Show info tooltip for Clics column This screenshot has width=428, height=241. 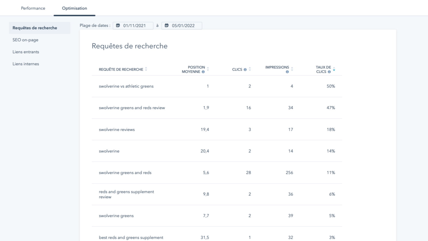coord(245,70)
